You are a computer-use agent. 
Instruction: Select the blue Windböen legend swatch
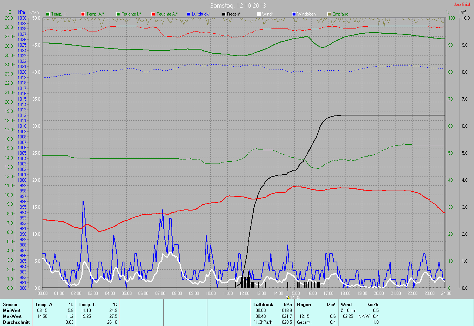(294, 14)
